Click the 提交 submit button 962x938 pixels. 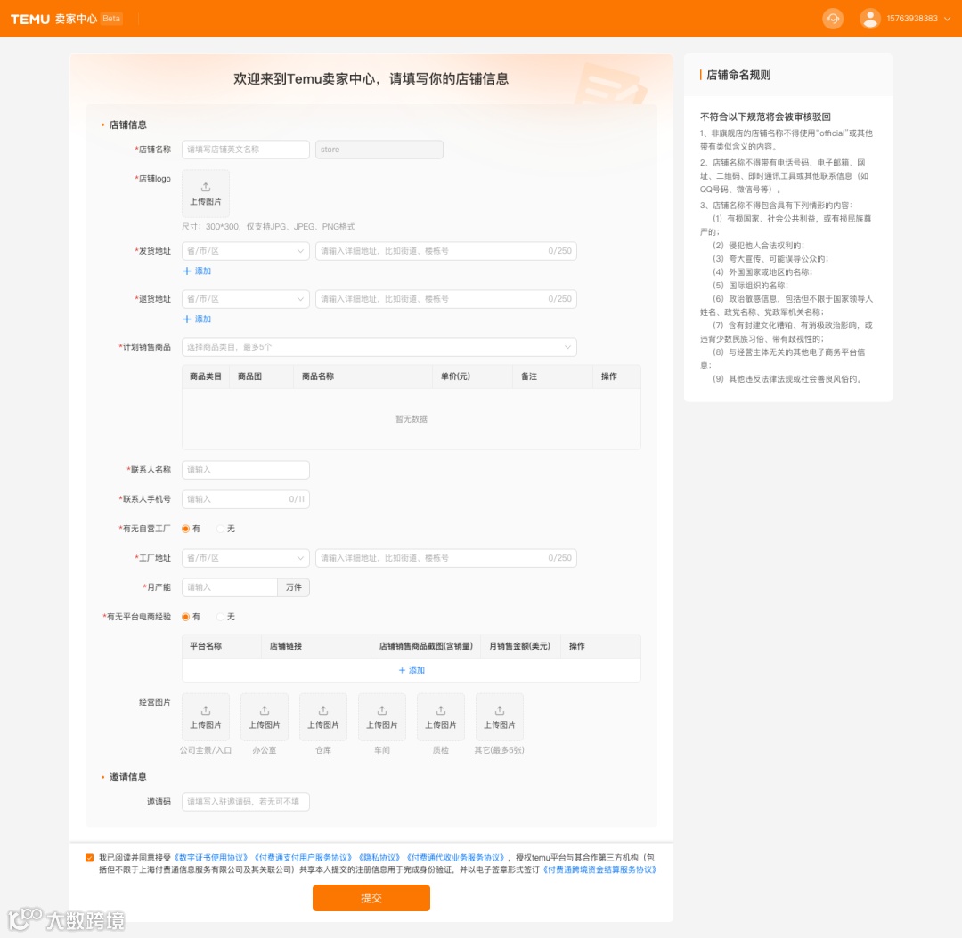coord(371,898)
